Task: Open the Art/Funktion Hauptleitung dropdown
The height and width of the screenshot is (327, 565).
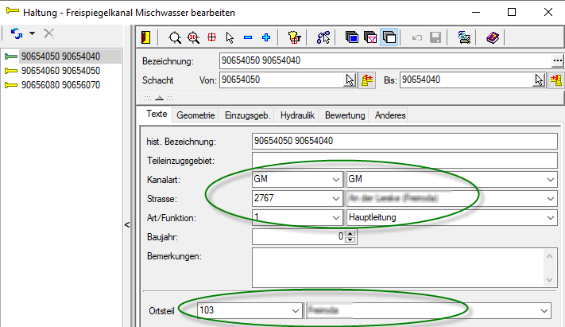Action: pyautogui.click(x=549, y=216)
